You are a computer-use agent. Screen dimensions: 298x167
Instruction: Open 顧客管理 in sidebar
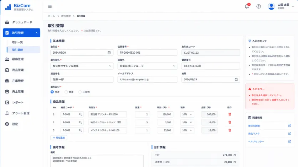[21, 59]
